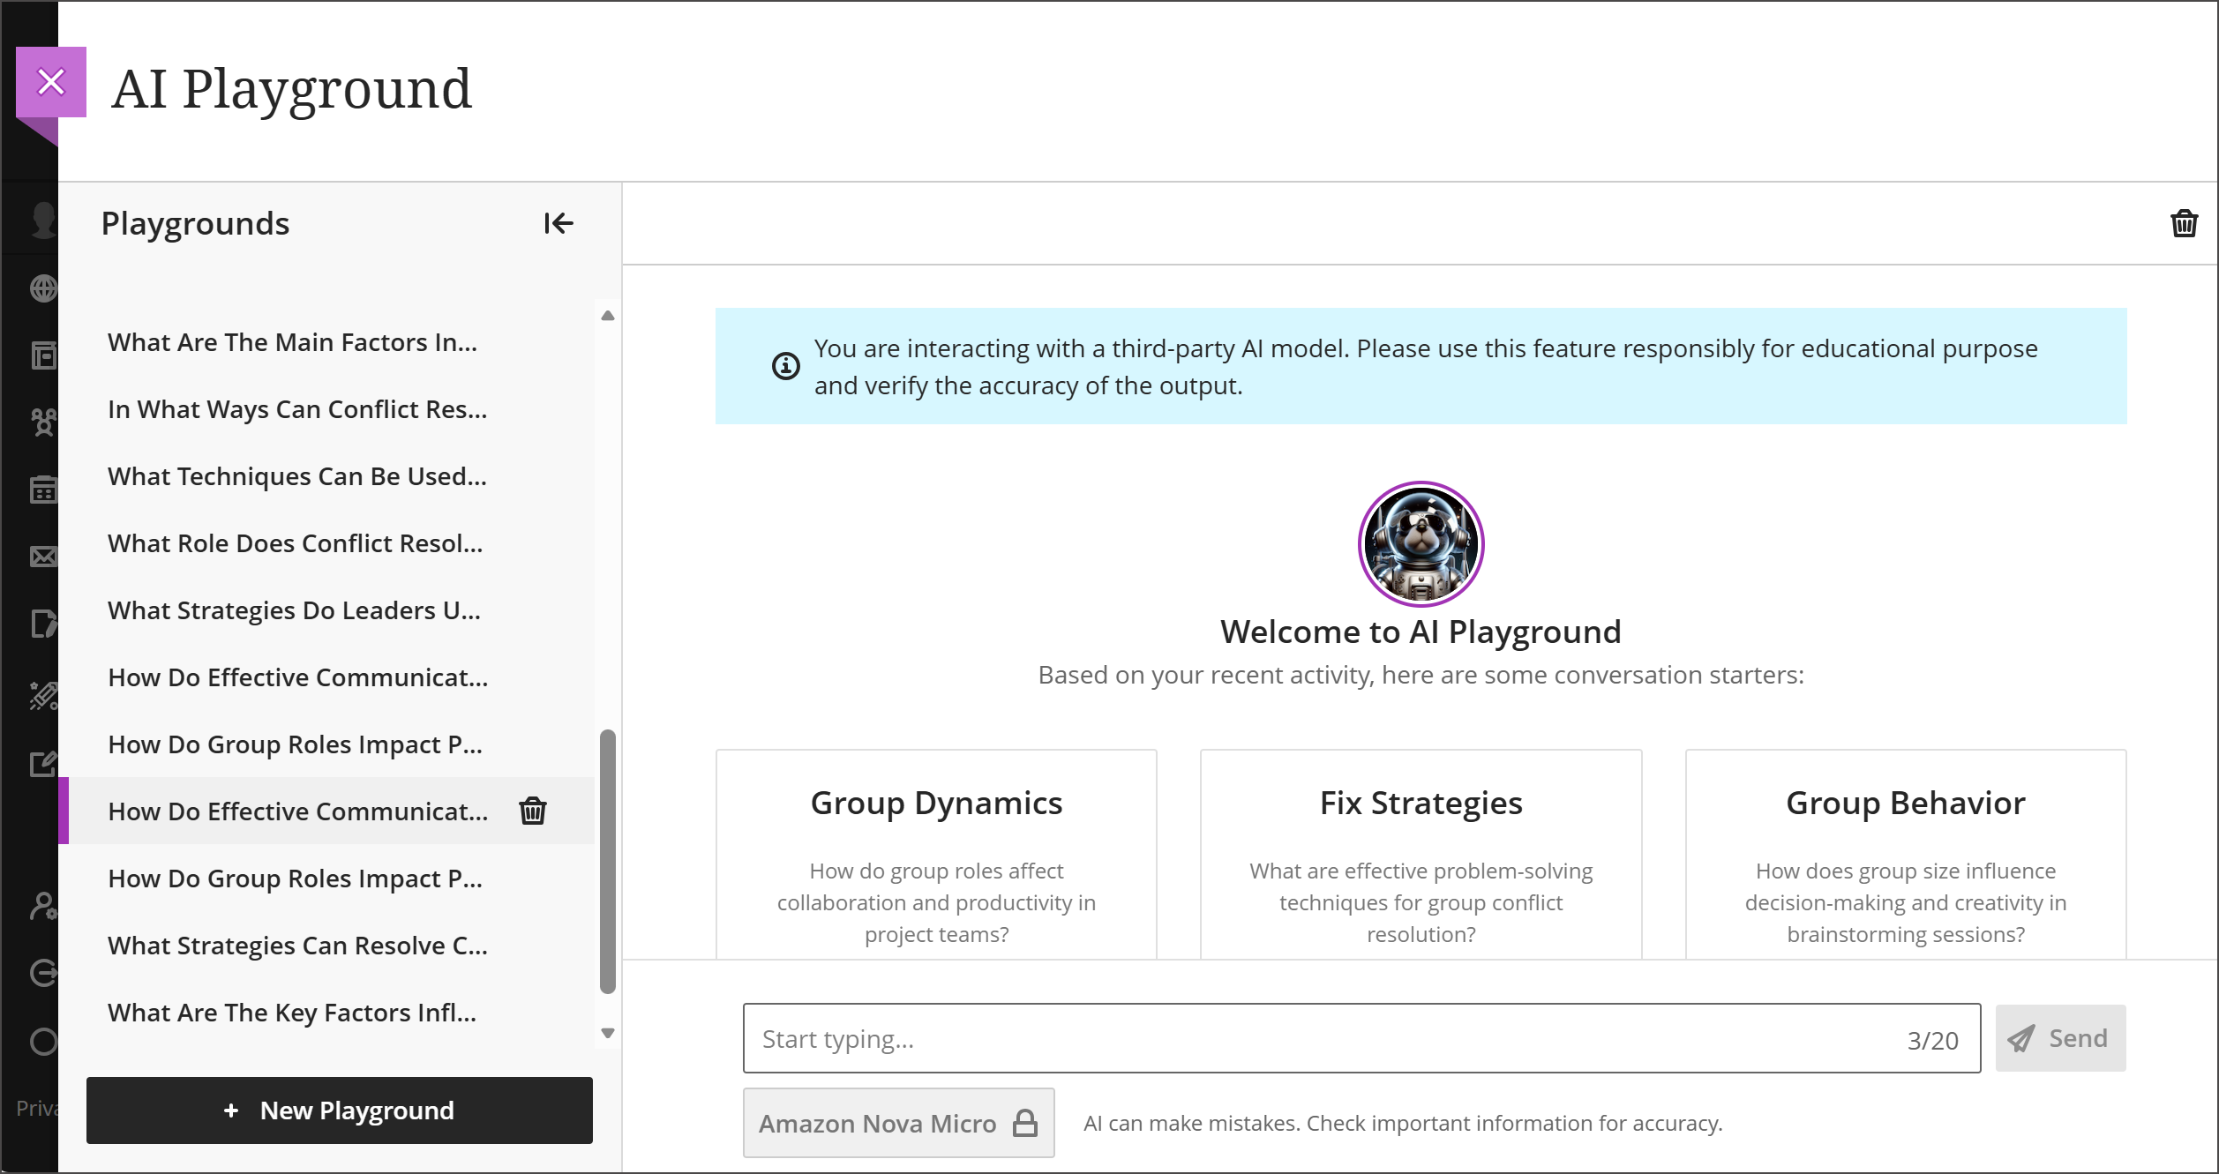Open the Calendar from the left navigation

pos(42,490)
